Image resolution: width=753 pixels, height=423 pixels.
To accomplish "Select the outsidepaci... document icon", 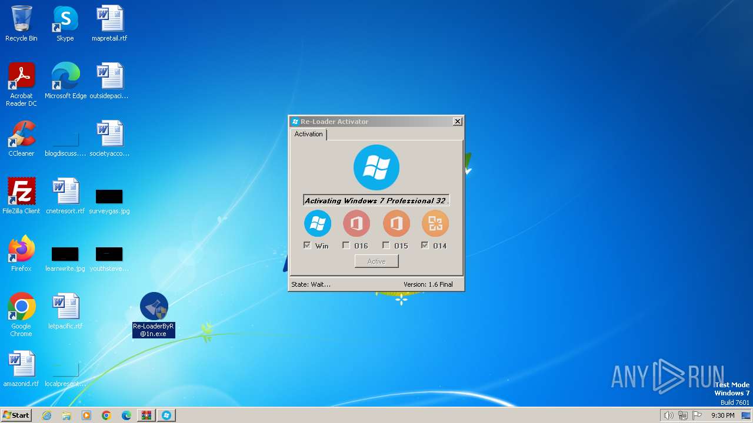I will tap(109, 81).
